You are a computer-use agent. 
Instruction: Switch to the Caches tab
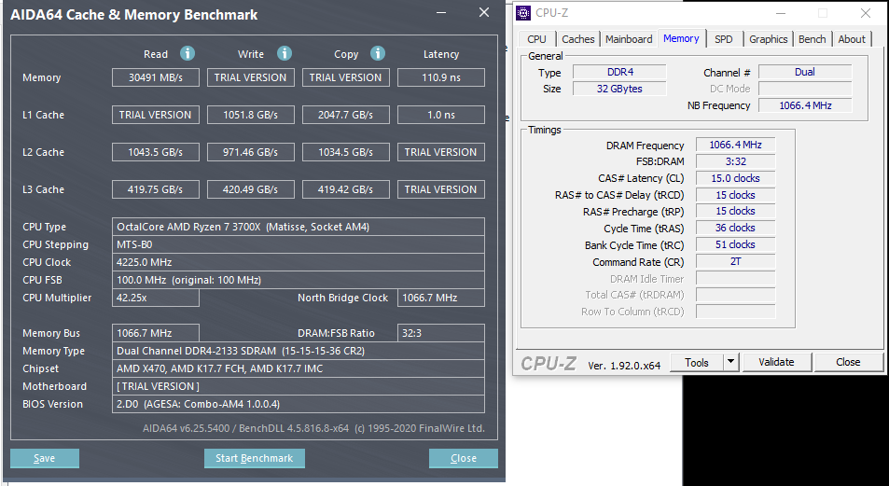point(577,39)
